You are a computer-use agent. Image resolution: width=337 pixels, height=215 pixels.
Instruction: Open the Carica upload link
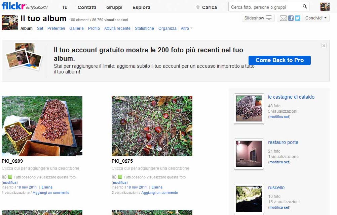point(206,7)
